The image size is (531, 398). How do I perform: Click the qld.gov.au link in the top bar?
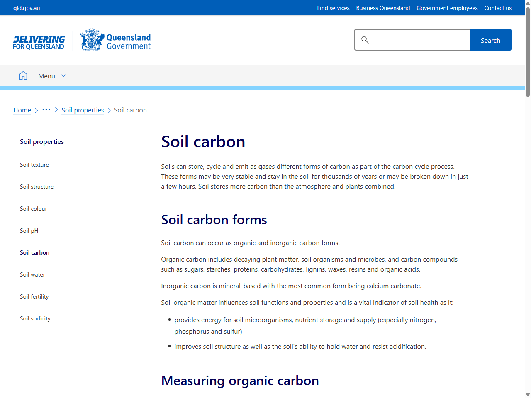click(26, 7)
